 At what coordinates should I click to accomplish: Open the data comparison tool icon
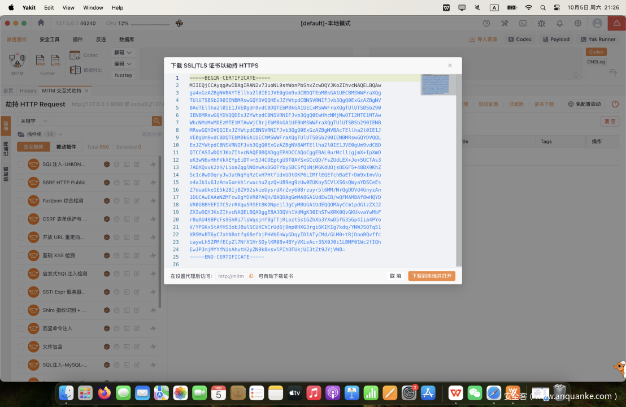coord(75,70)
